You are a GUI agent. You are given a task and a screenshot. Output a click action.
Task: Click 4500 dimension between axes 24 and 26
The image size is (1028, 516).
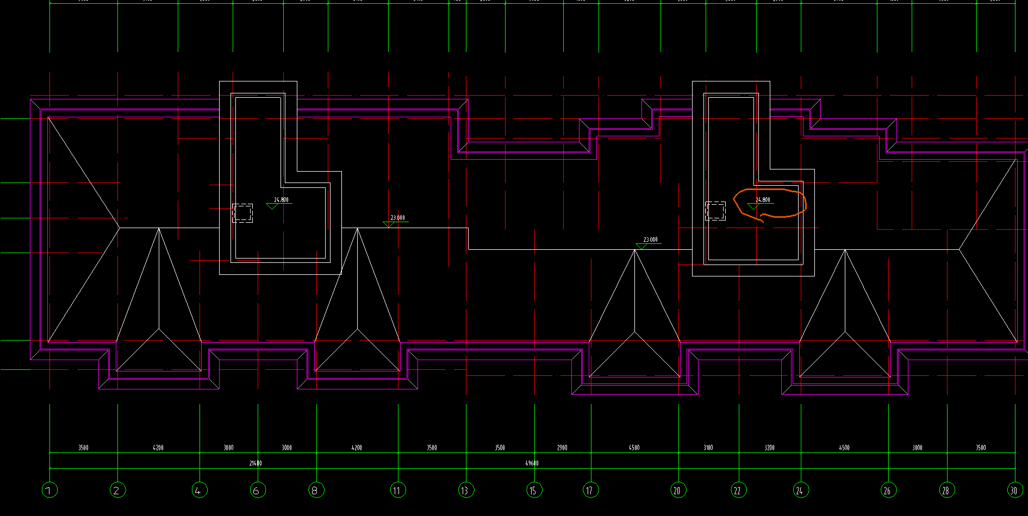[x=844, y=448]
